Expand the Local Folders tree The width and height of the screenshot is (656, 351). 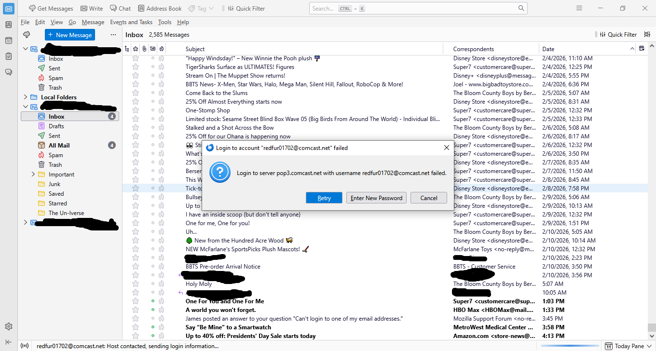point(26,97)
